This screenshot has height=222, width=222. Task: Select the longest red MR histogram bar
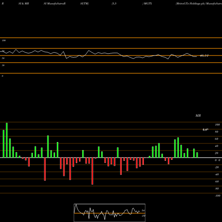click(92, 171)
